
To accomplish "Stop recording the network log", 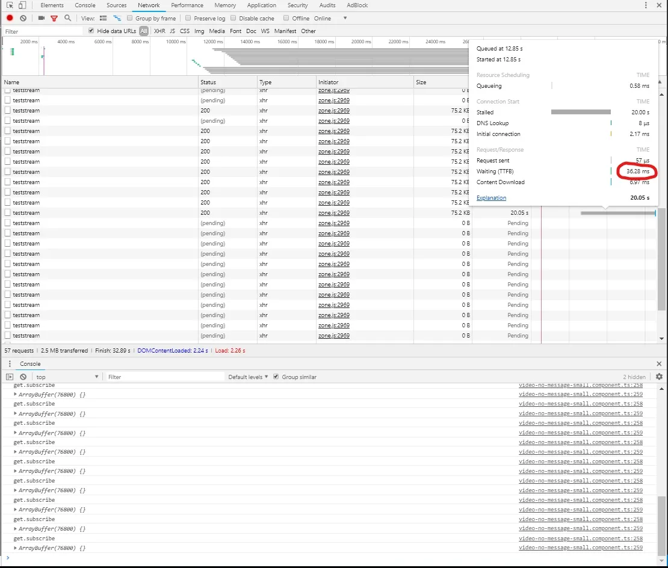I will click(x=10, y=18).
